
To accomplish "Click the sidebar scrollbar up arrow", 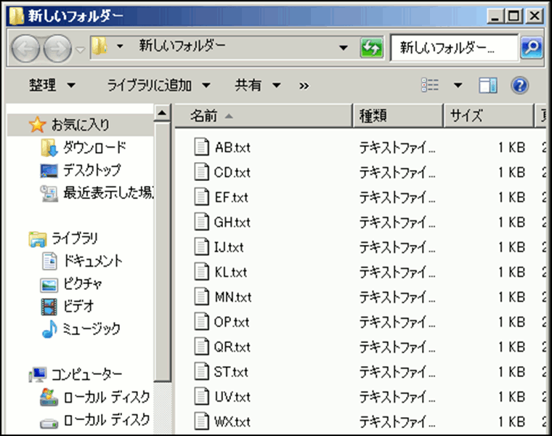I will [x=163, y=113].
